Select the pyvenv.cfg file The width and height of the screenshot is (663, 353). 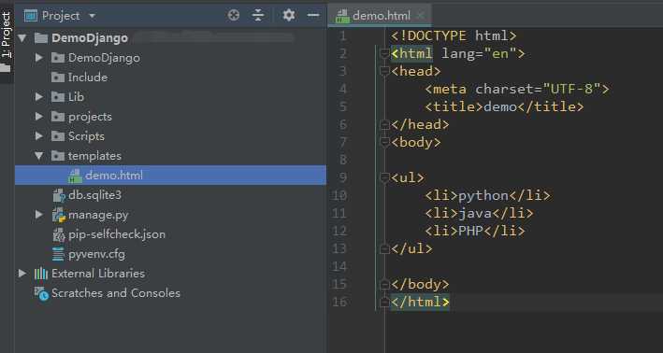pos(170,254)
